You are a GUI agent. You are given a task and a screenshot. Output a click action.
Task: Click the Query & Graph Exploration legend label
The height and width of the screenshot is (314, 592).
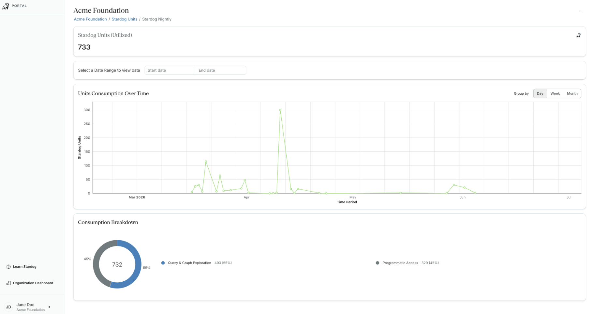(189, 263)
